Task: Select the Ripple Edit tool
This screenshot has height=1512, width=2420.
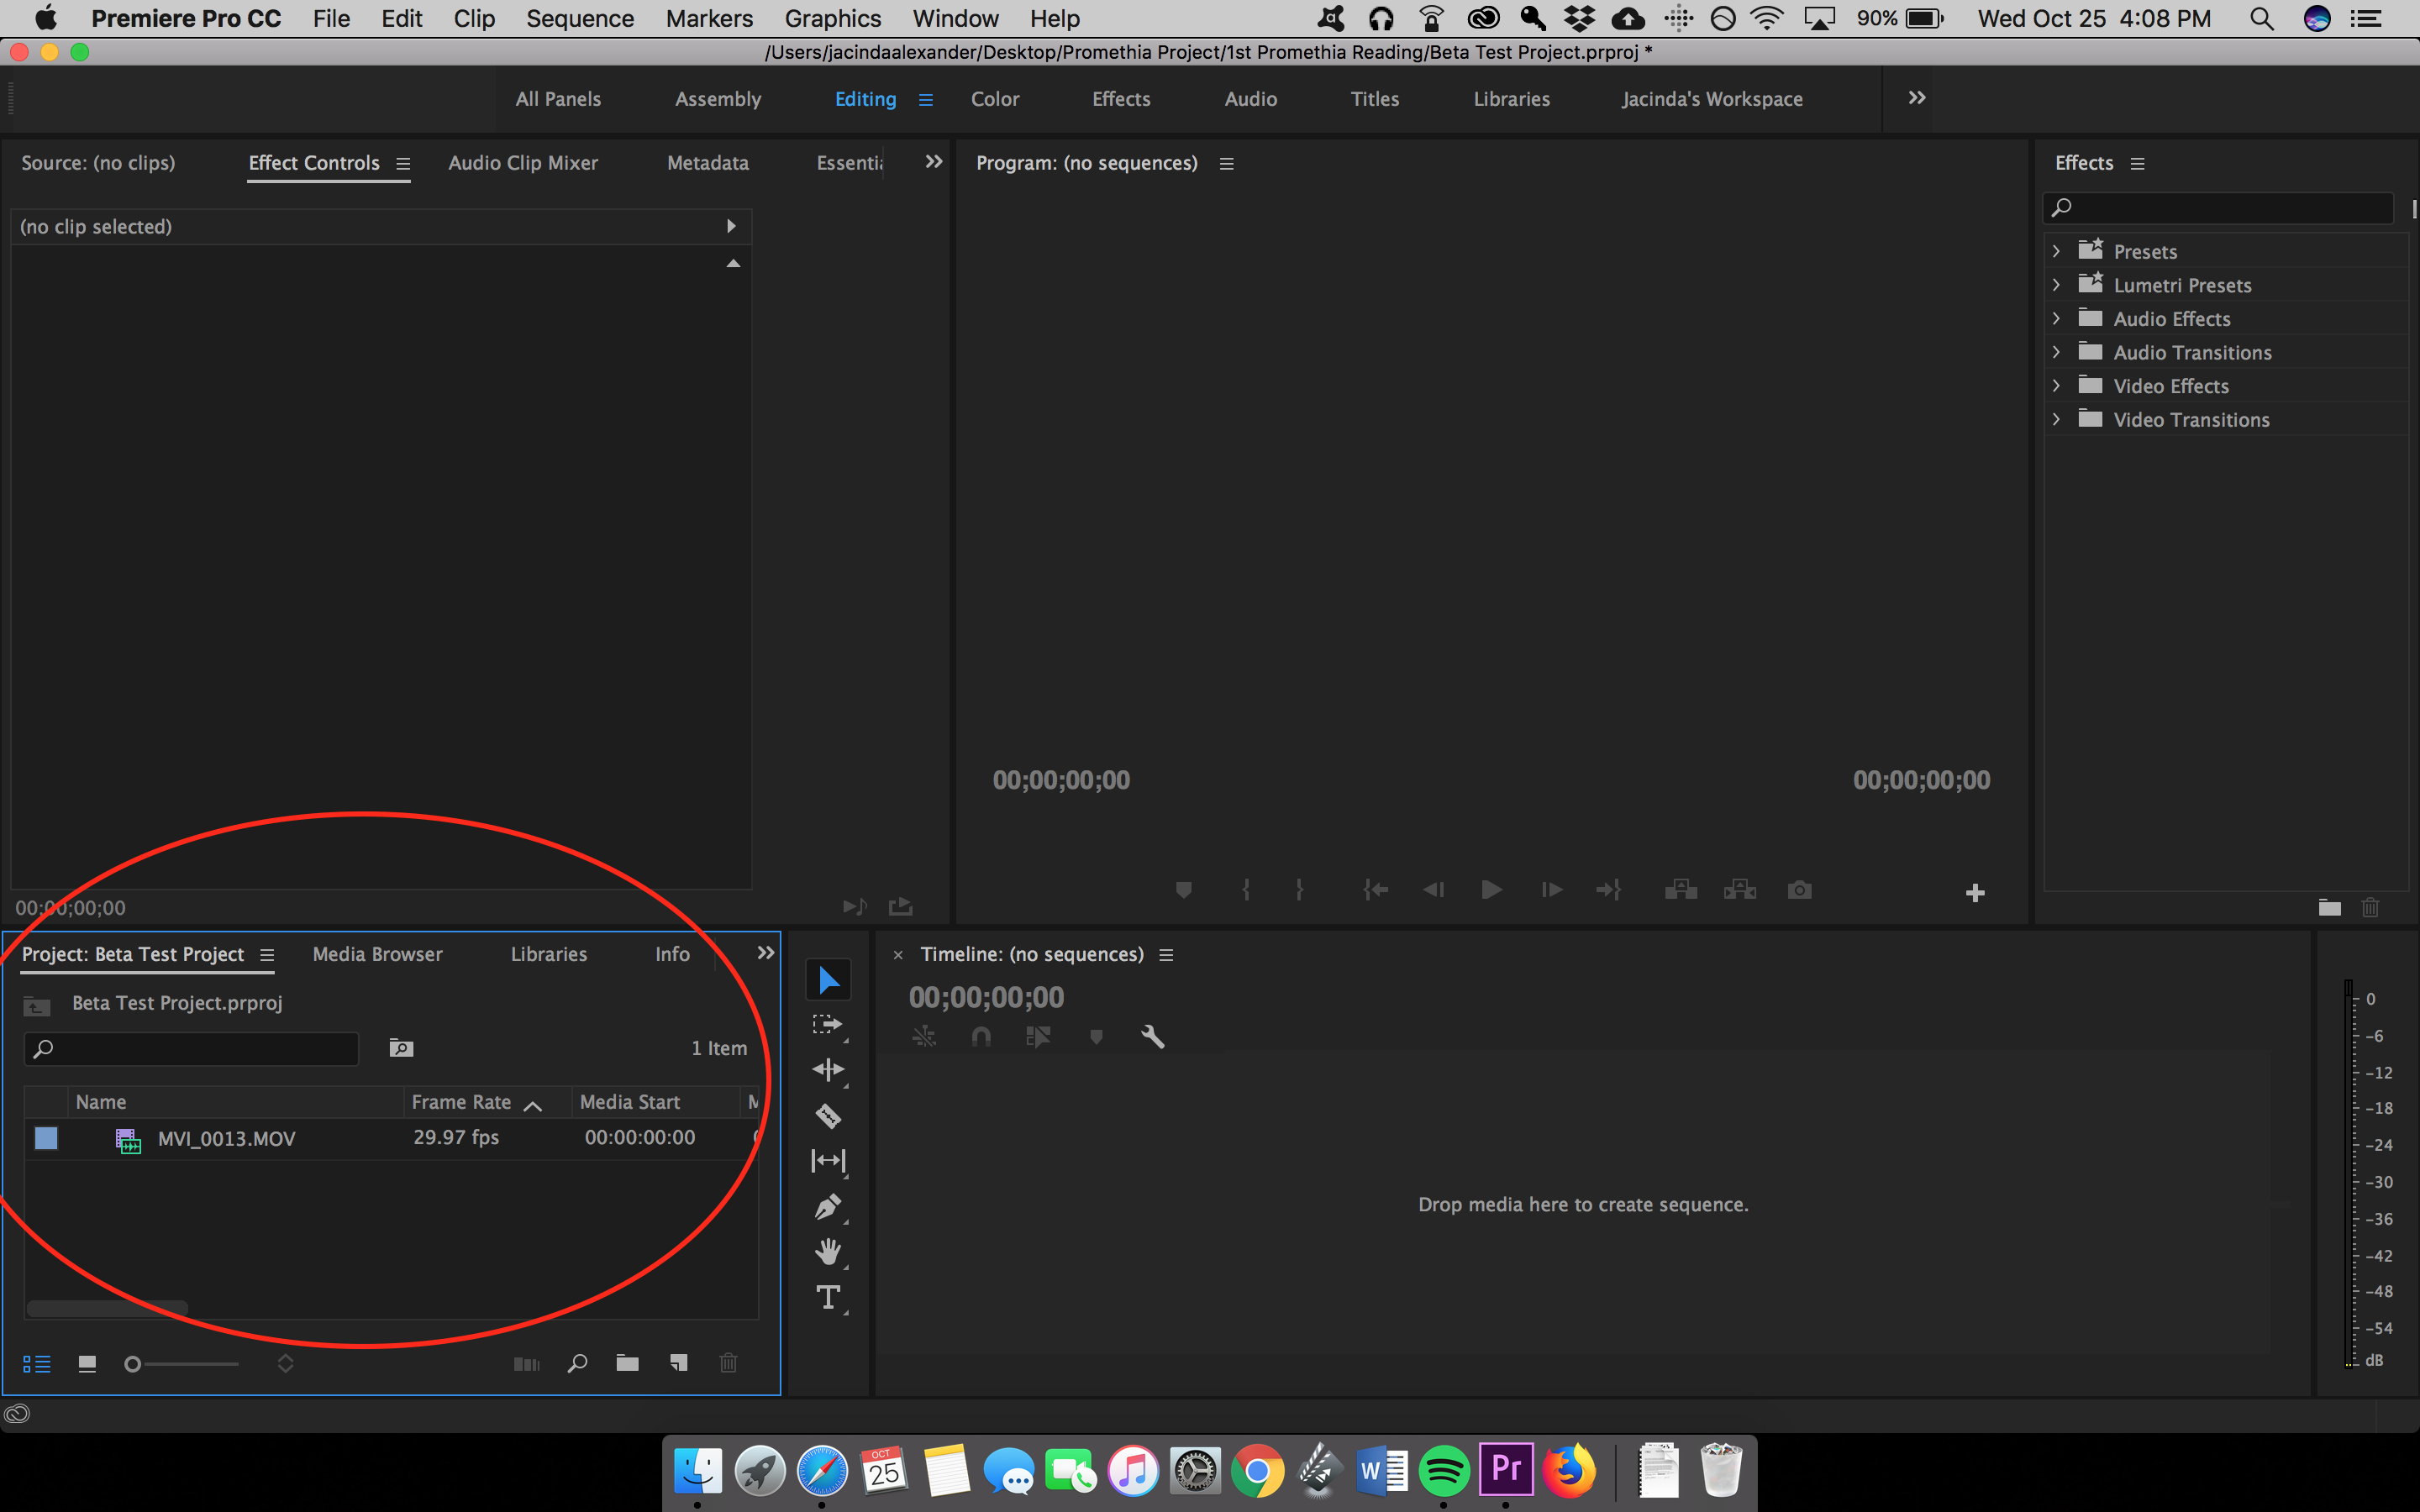Action: coord(831,1069)
